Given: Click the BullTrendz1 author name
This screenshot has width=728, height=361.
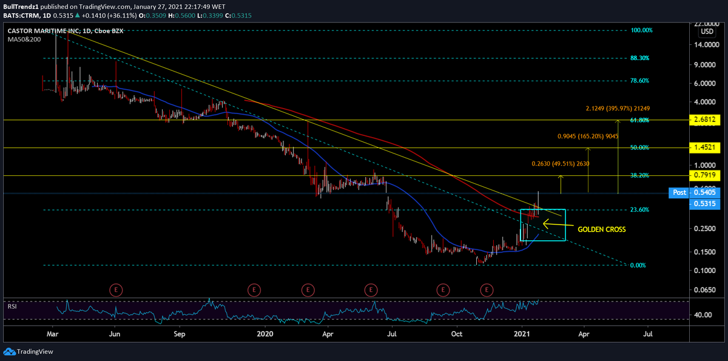Looking at the screenshot, I should (19, 6).
